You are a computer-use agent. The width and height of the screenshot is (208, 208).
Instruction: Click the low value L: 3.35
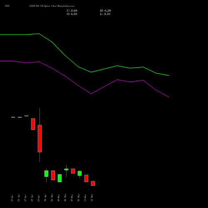[105, 14]
